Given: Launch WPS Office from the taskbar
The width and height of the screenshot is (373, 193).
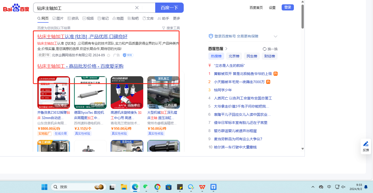Looking at the screenshot, I should coord(202,187).
